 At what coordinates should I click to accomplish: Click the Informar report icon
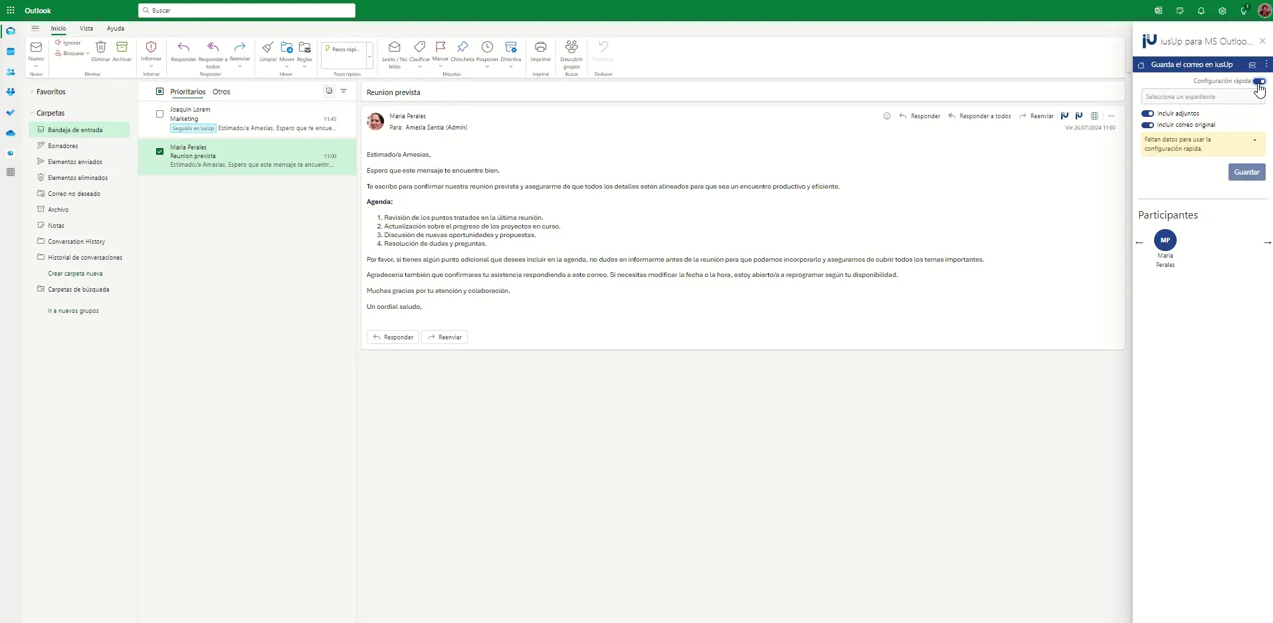[x=151, y=47]
